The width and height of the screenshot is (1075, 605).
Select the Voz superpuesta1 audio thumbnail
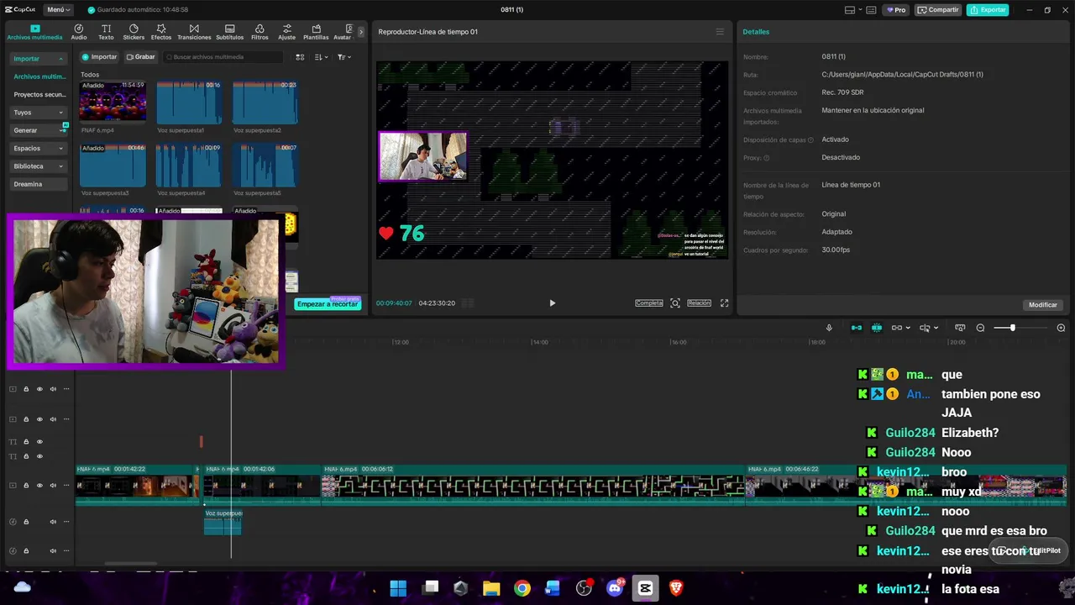click(x=189, y=102)
